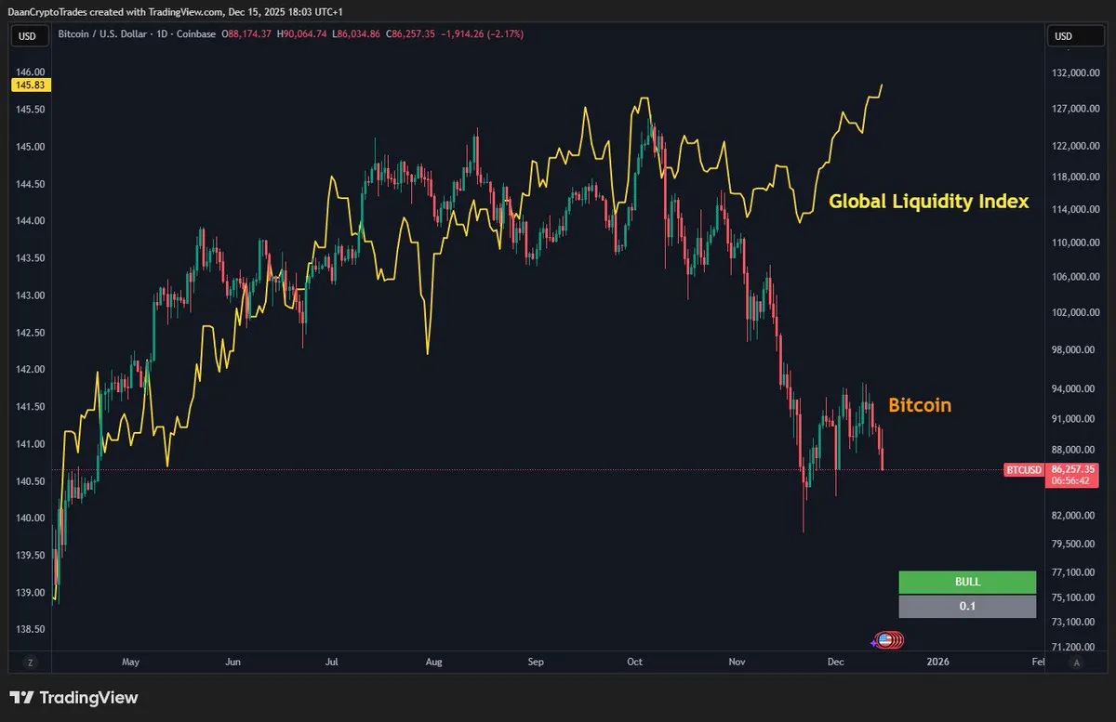1116x722 pixels.
Task: Click 98,000.00 on right price axis
Action: point(1072,350)
